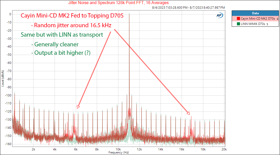Click the 16k frequency axis tick label
Screen dimensions: 280x155
pos(182,149)
